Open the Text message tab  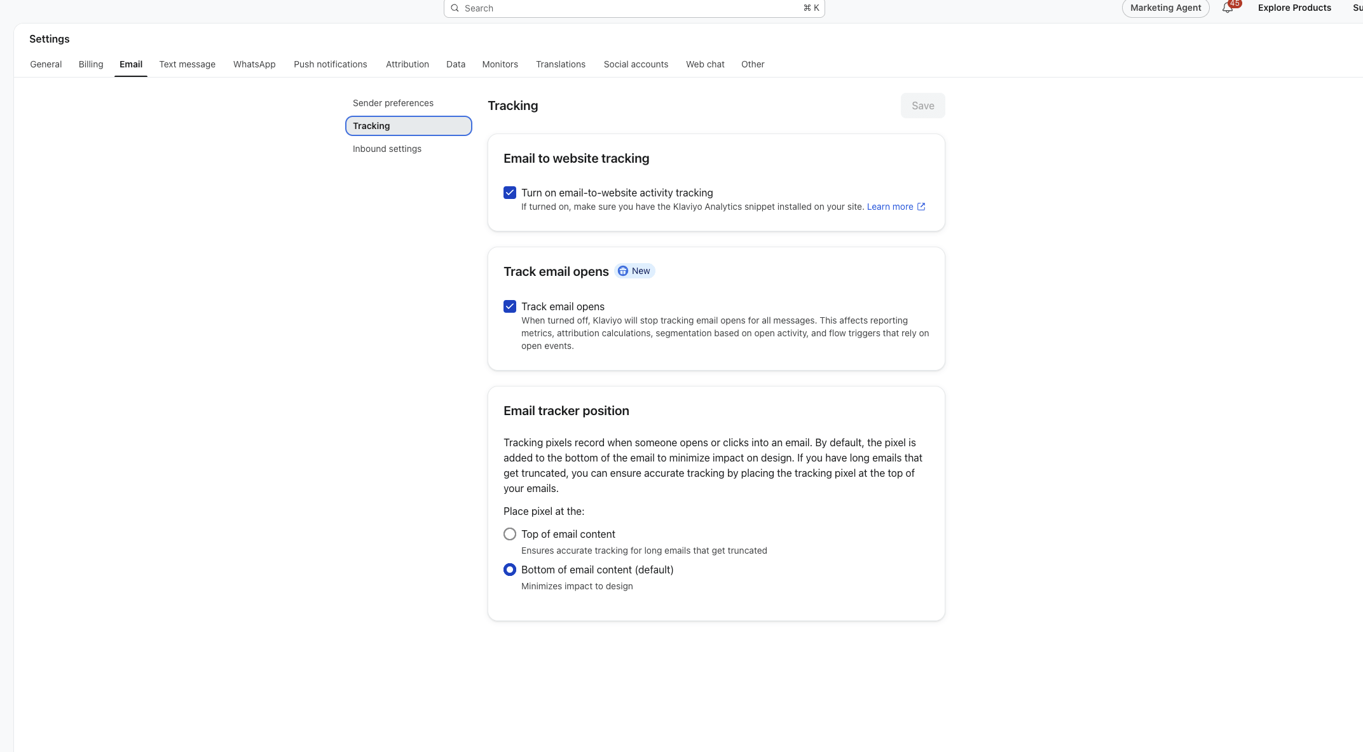point(188,64)
